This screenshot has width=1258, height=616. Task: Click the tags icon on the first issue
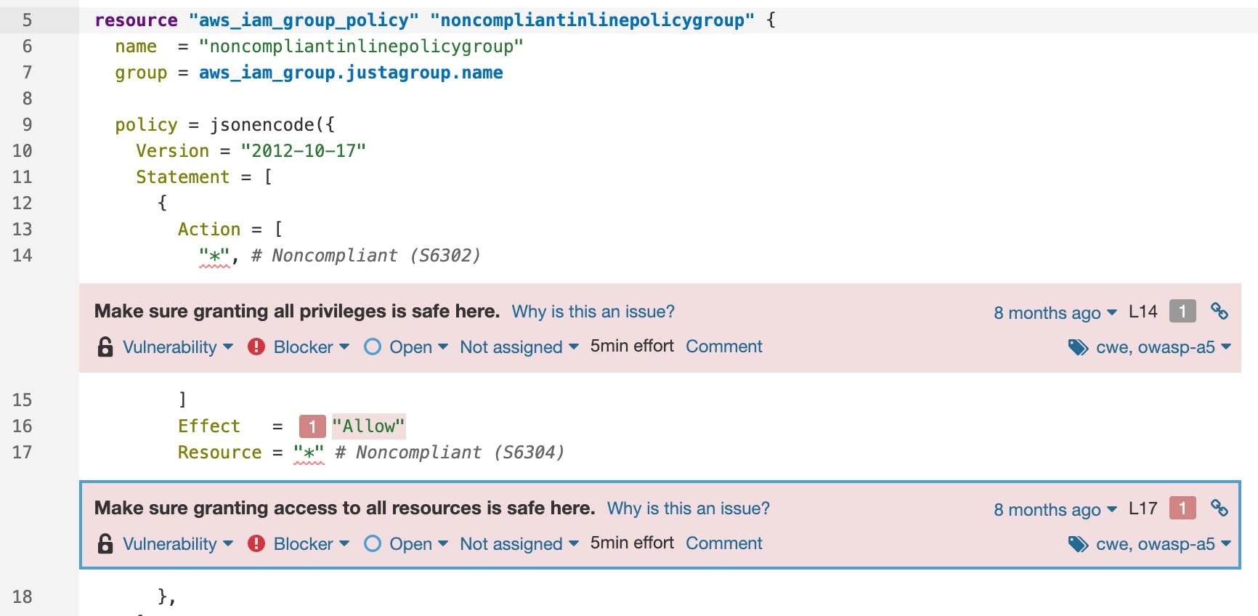[1078, 347]
